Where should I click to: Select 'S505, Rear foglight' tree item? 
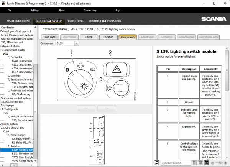[23, 157]
